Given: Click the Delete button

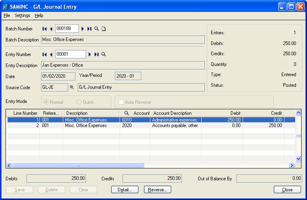Looking at the screenshot, I should [x=51, y=190].
